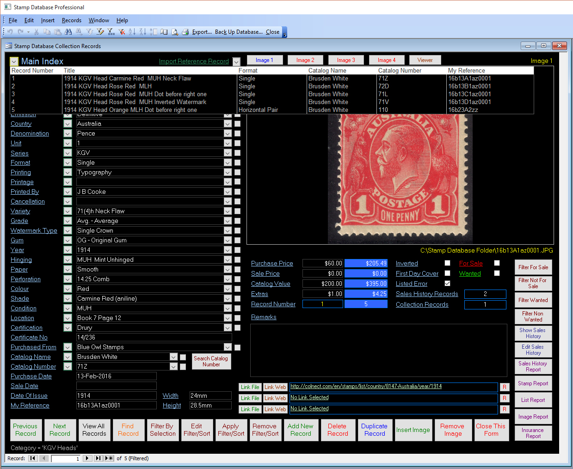Click the printer icon in the toolbar
The height and width of the screenshot is (469, 573).
[185, 32]
